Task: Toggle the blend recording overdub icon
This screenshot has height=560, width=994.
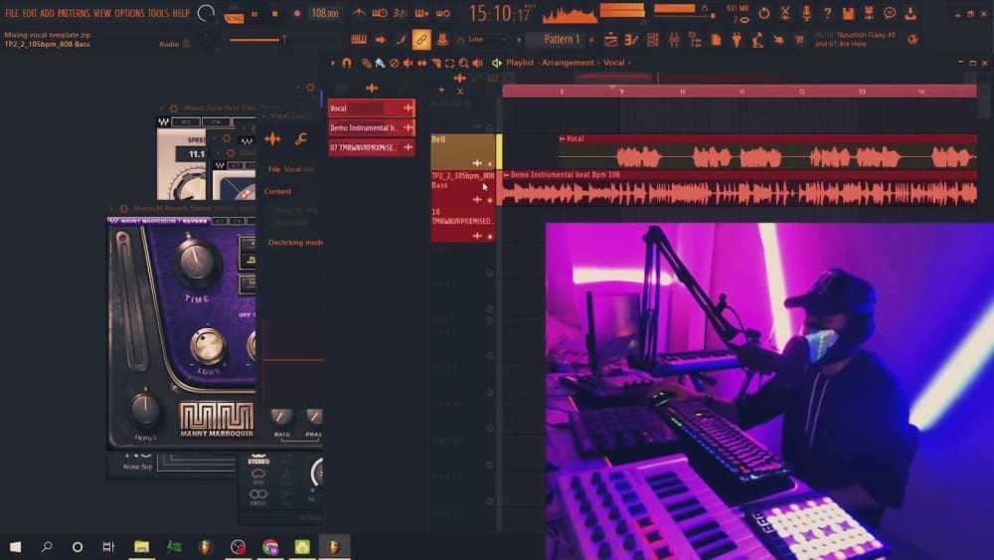Action: (421, 13)
